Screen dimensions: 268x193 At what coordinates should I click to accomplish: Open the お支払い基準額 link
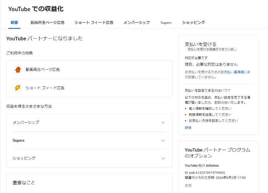232,72
